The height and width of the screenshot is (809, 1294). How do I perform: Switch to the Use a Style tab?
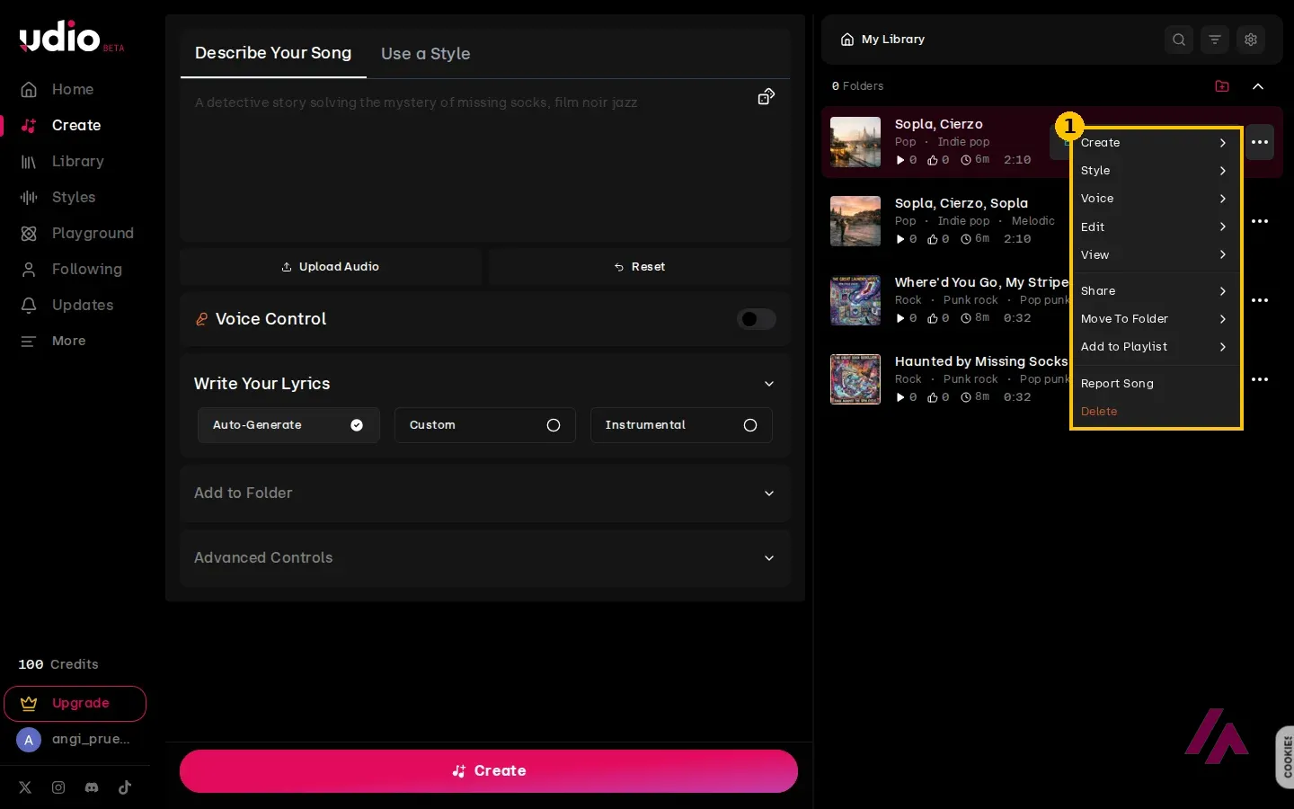pyautogui.click(x=426, y=54)
